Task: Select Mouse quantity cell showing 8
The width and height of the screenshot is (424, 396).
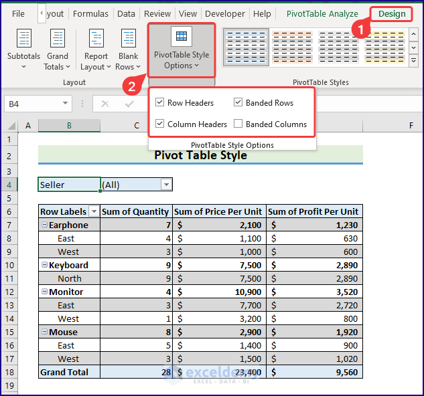Action: (136, 332)
